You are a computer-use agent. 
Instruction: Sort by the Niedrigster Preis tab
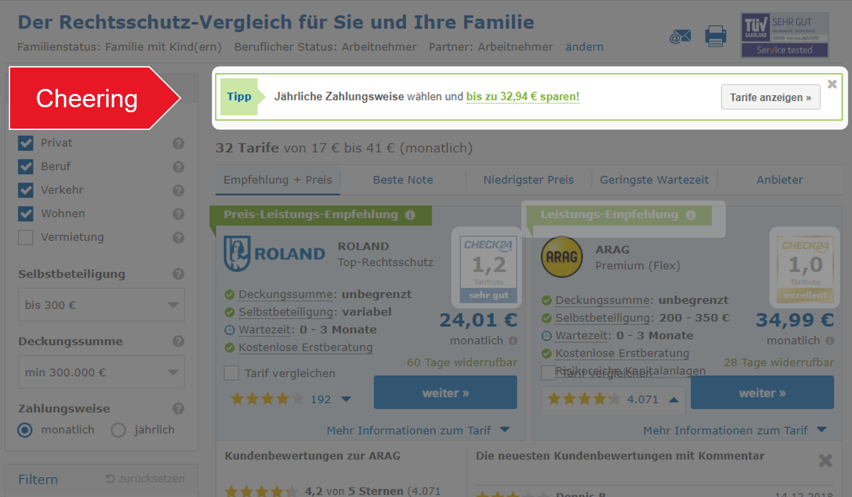pyautogui.click(x=529, y=180)
